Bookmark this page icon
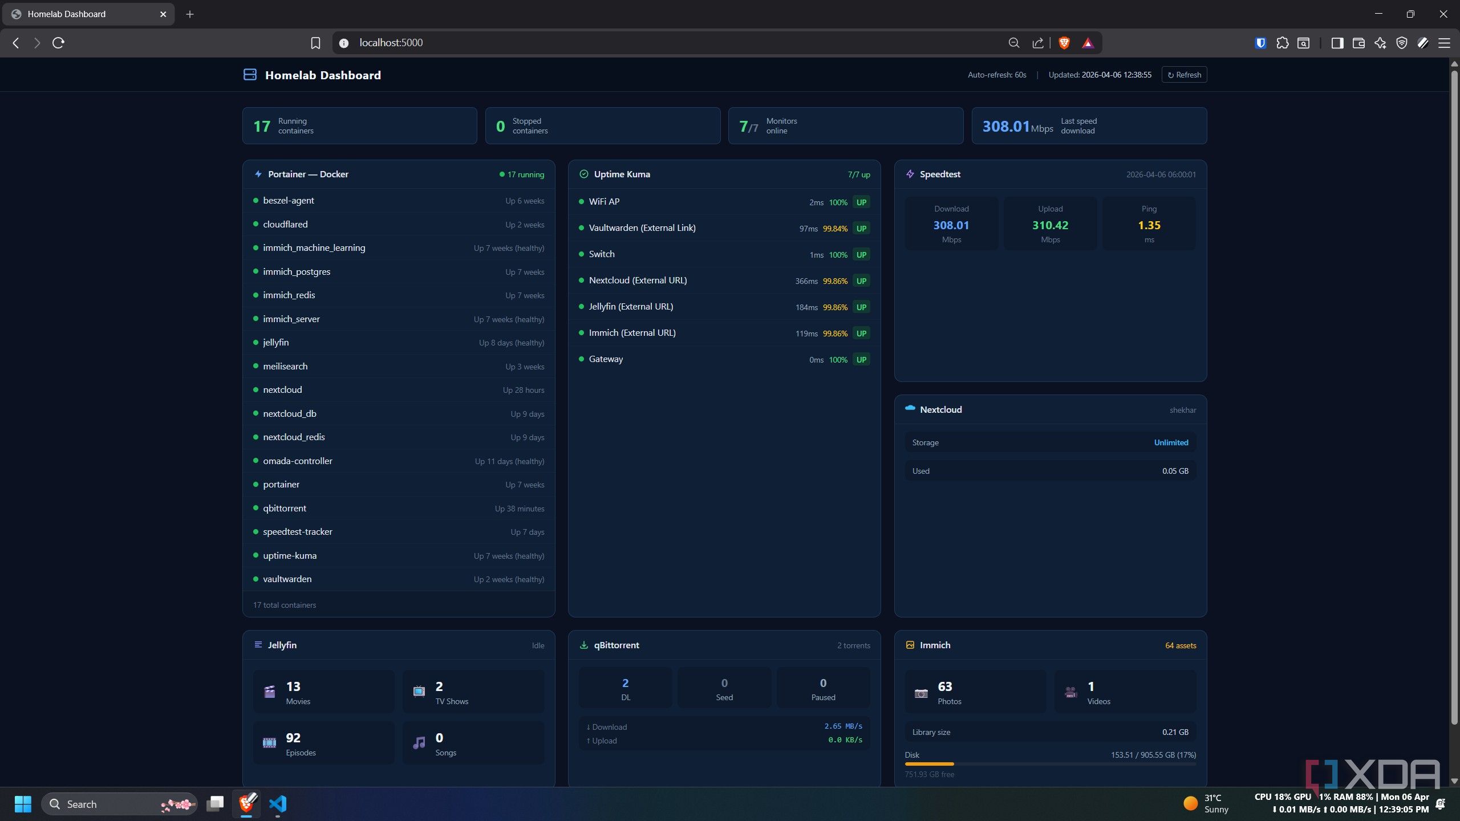 point(315,43)
